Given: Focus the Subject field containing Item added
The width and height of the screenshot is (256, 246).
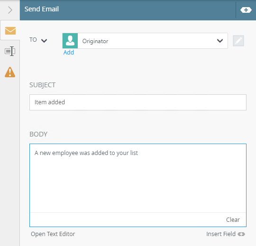Looking at the screenshot, I should tap(138, 102).
